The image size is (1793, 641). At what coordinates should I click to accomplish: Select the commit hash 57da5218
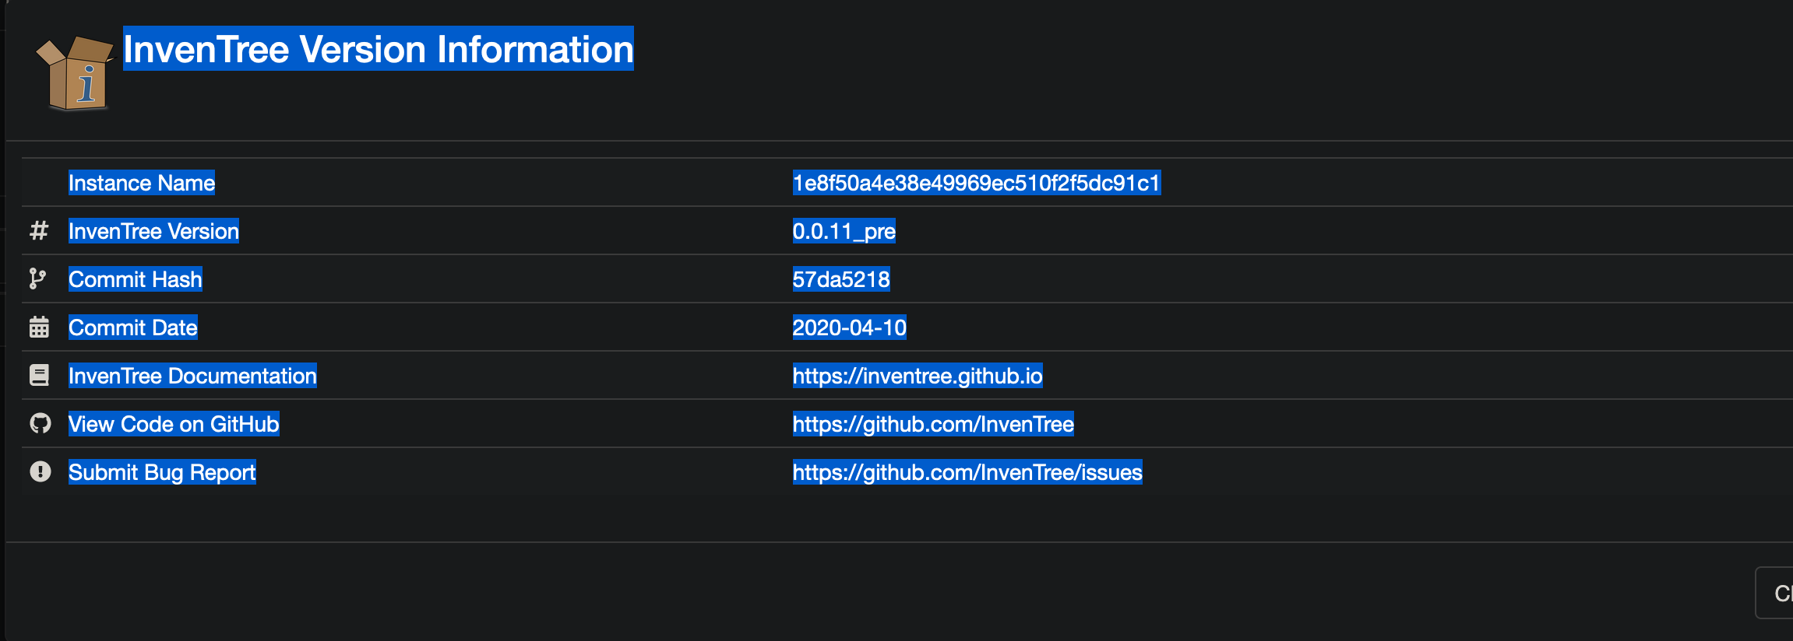pyautogui.click(x=841, y=279)
